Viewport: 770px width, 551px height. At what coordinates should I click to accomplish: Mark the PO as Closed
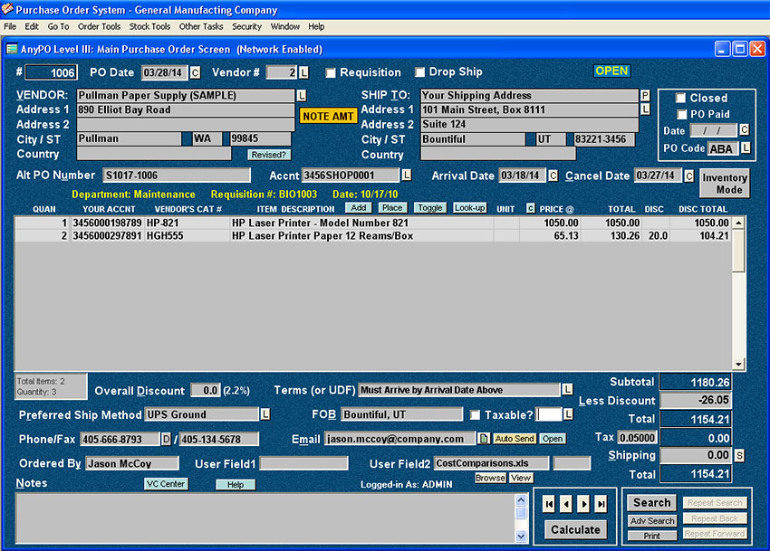680,98
